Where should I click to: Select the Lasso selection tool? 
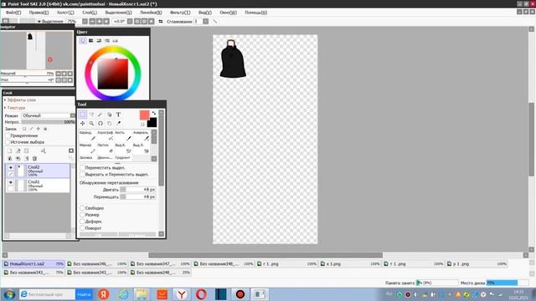91,115
